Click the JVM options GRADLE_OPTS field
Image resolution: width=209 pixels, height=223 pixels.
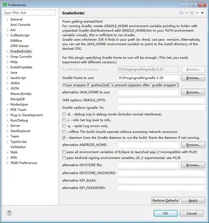coord(162,100)
